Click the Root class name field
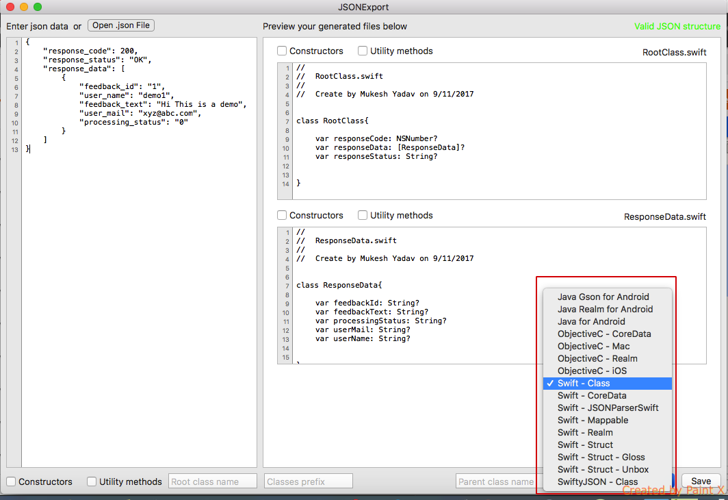This screenshot has width=728, height=500. click(212, 482)
